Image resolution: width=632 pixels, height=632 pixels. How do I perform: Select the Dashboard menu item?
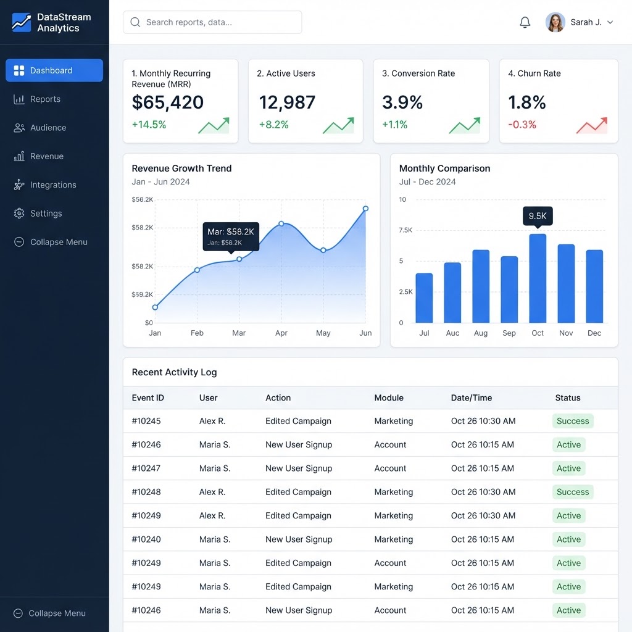pyautogui.click(x=54, y=70)
